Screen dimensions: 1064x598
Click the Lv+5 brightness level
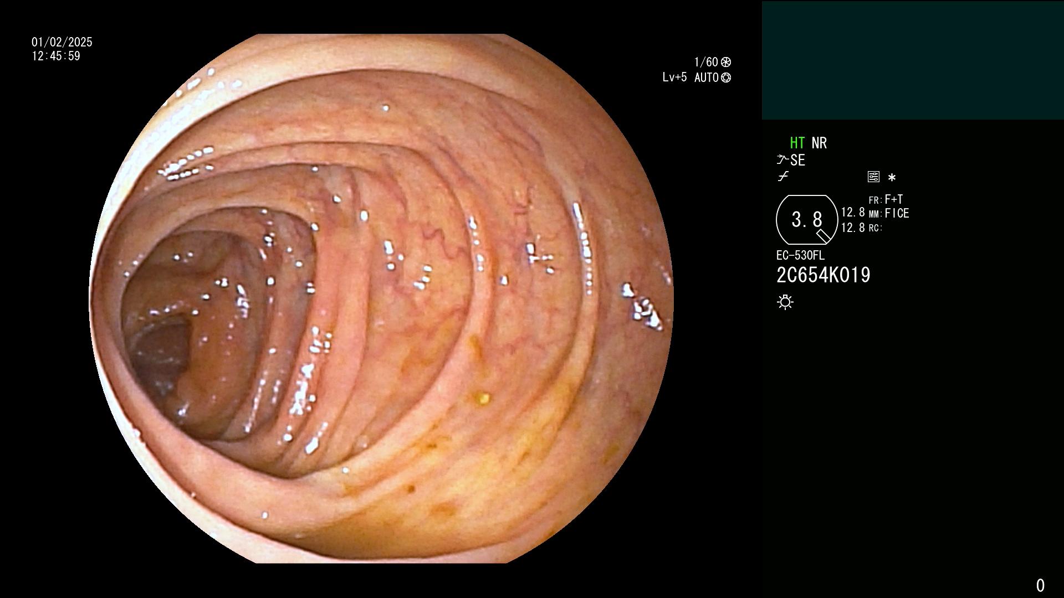[674, 78]
